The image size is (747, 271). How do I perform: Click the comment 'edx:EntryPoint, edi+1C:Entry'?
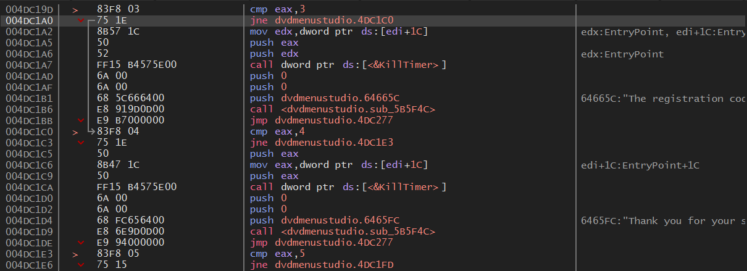tap(664, 32)
